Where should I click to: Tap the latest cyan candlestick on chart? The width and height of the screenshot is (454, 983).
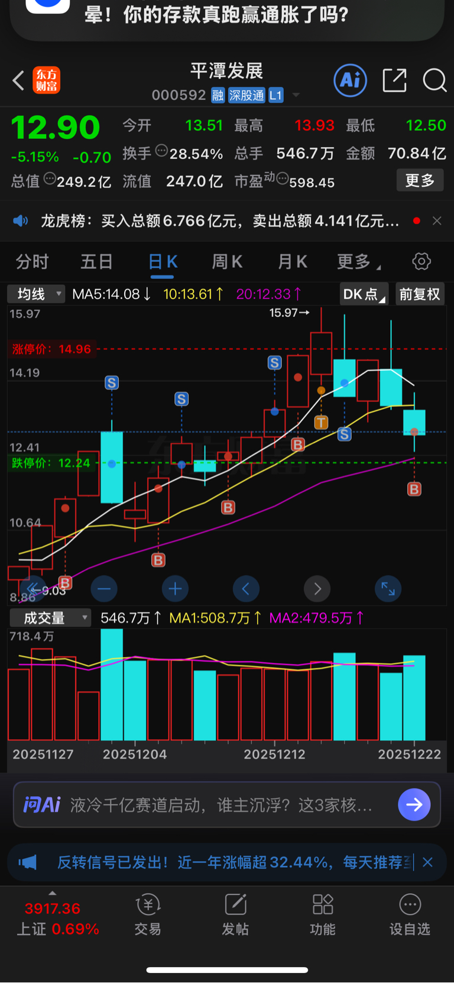414,422
